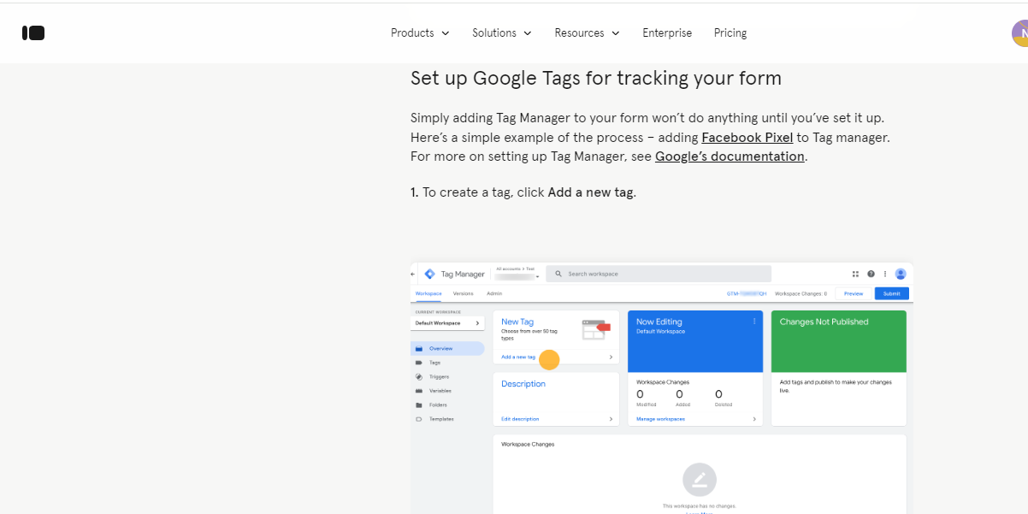
Task: Follow the Facebook Pixel link
Action: tap(747, 137)
